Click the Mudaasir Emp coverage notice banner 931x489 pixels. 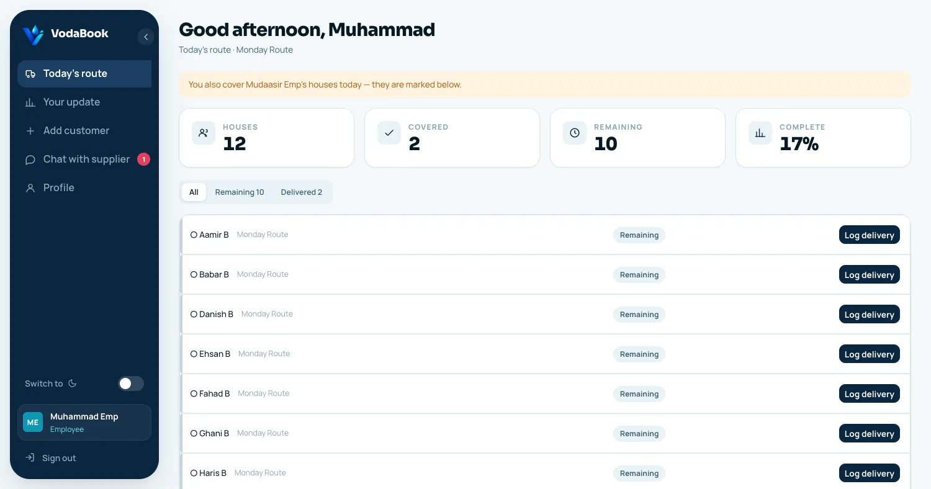click(544, 84)
